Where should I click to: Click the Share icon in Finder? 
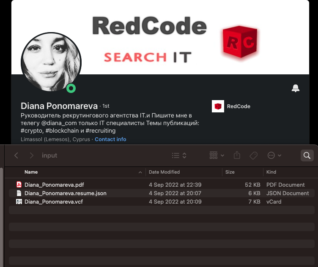[x=237, y=155]
